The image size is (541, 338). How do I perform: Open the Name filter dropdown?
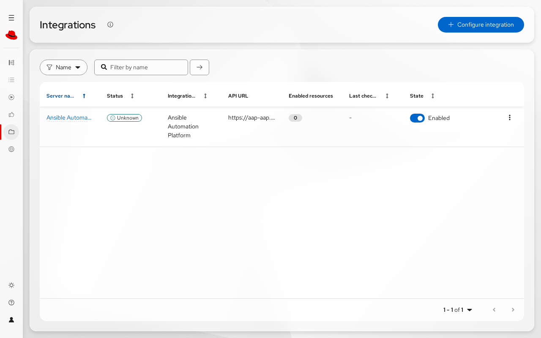point(63,67)
